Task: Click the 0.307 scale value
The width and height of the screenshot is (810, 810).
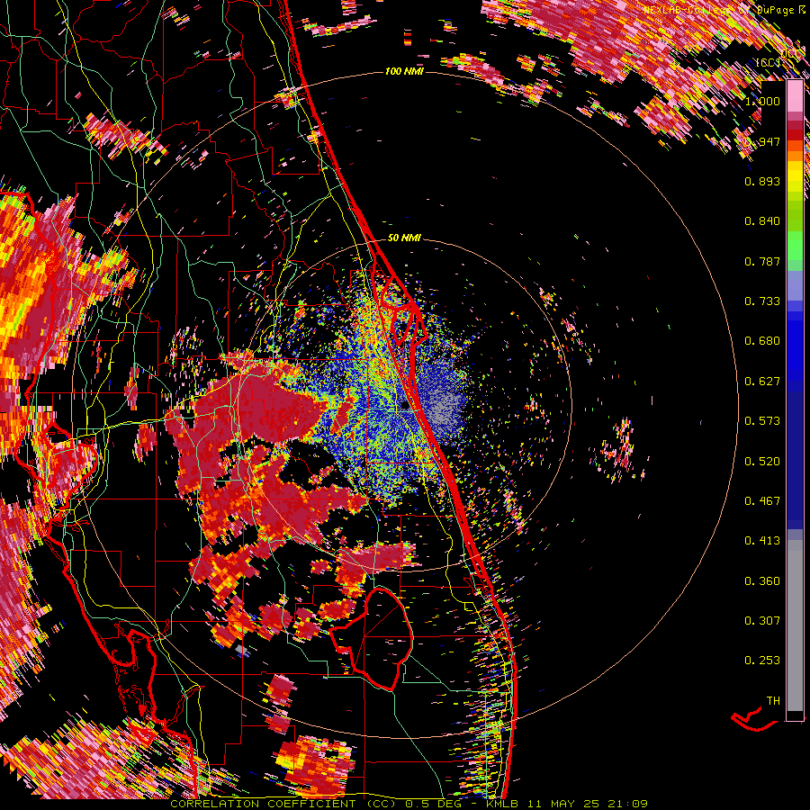Action: (x=762, y=621)
